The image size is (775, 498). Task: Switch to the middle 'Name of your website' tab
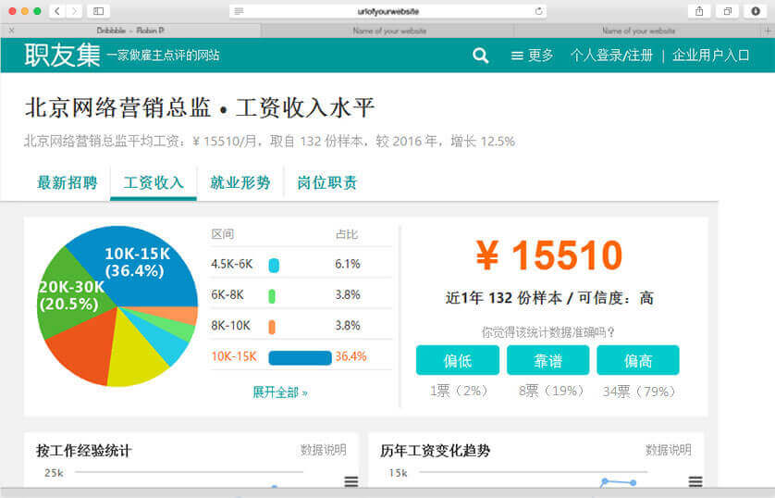click(388, 31)
